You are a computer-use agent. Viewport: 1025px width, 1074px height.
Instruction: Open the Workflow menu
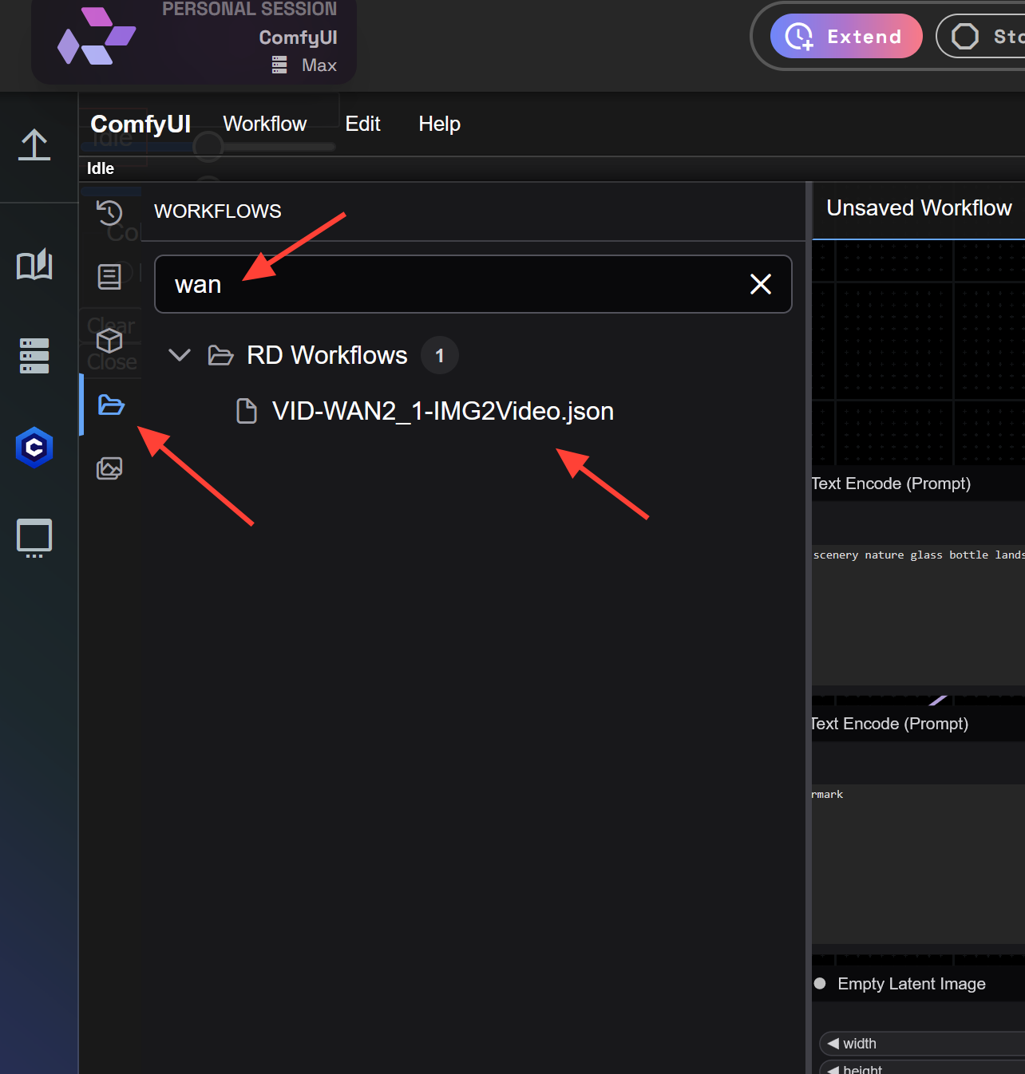[264, 124]
